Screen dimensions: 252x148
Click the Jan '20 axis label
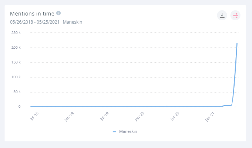point(140,117)
